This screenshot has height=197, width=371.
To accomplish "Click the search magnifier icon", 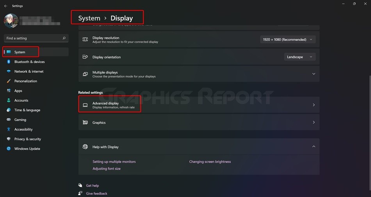I will point(64,38).
